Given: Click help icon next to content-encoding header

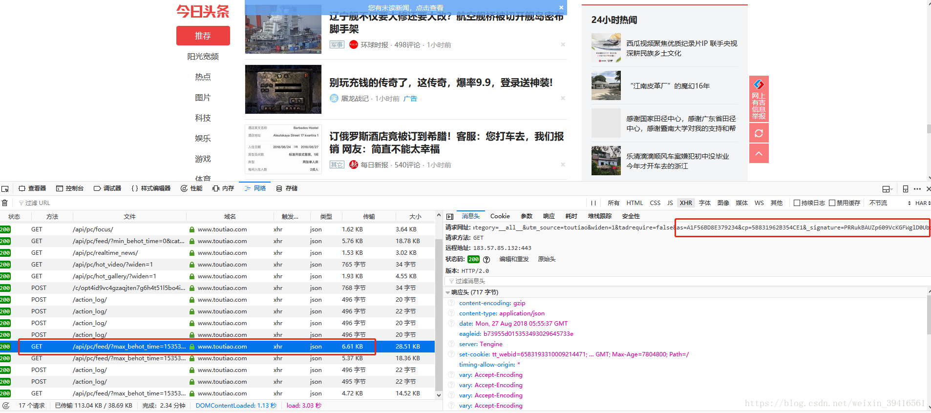Looking at the screenshot, I should 451,303.
